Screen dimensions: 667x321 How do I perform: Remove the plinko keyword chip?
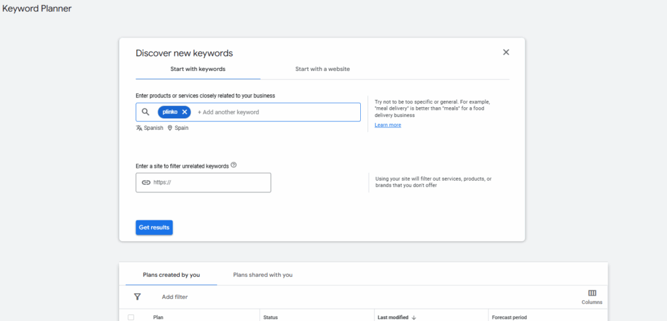(x=184, y=112)
